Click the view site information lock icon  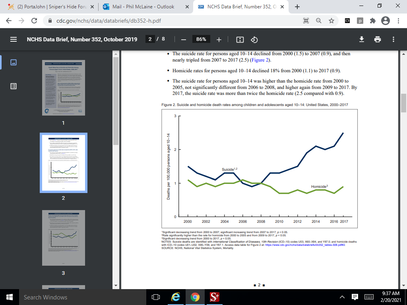tap(50, 21)
